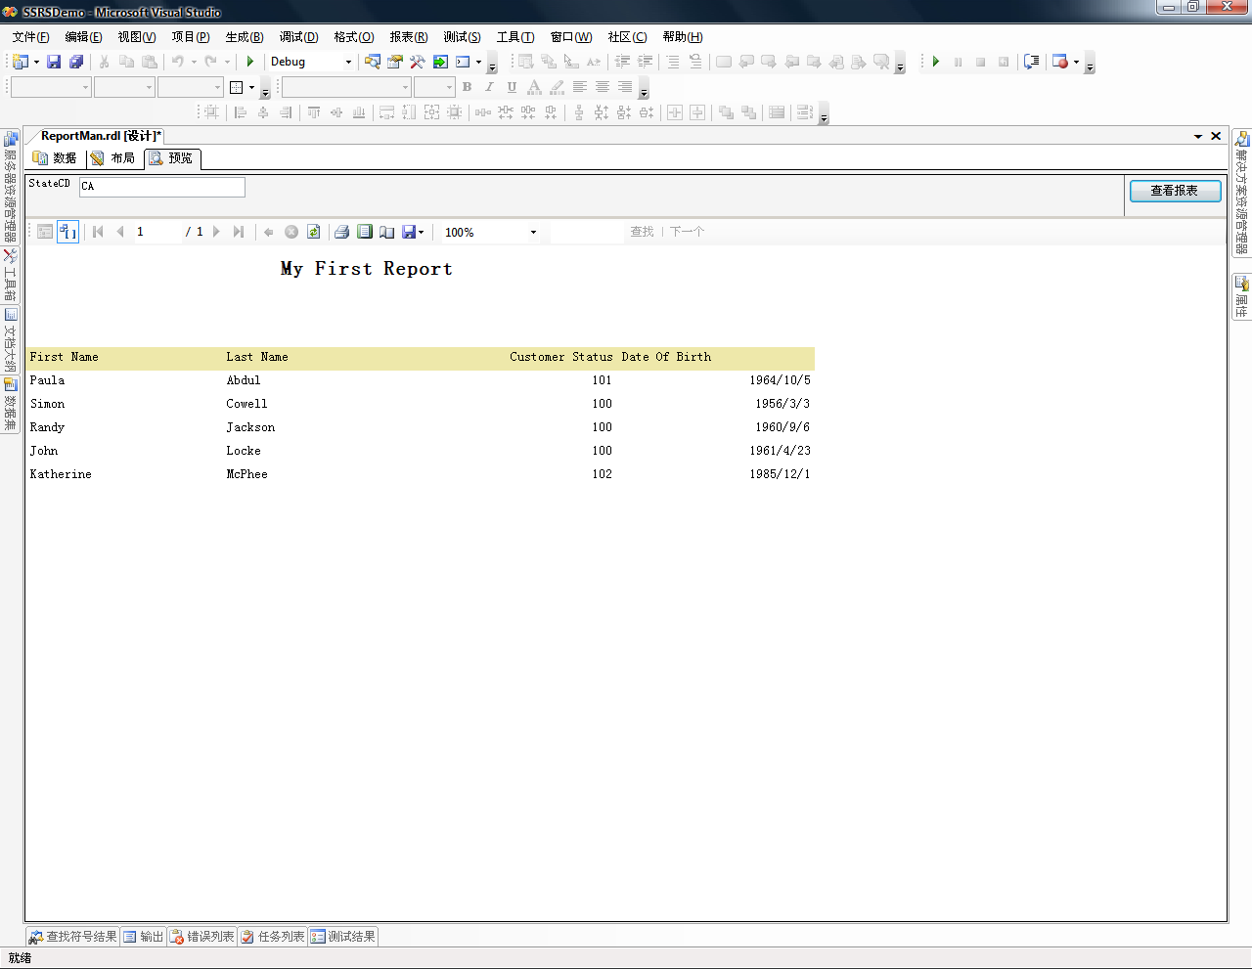Go to the first page arrow in the preview toolbar

pos(98,232)
